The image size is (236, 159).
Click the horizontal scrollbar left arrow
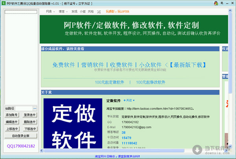(x=42, y=150)
